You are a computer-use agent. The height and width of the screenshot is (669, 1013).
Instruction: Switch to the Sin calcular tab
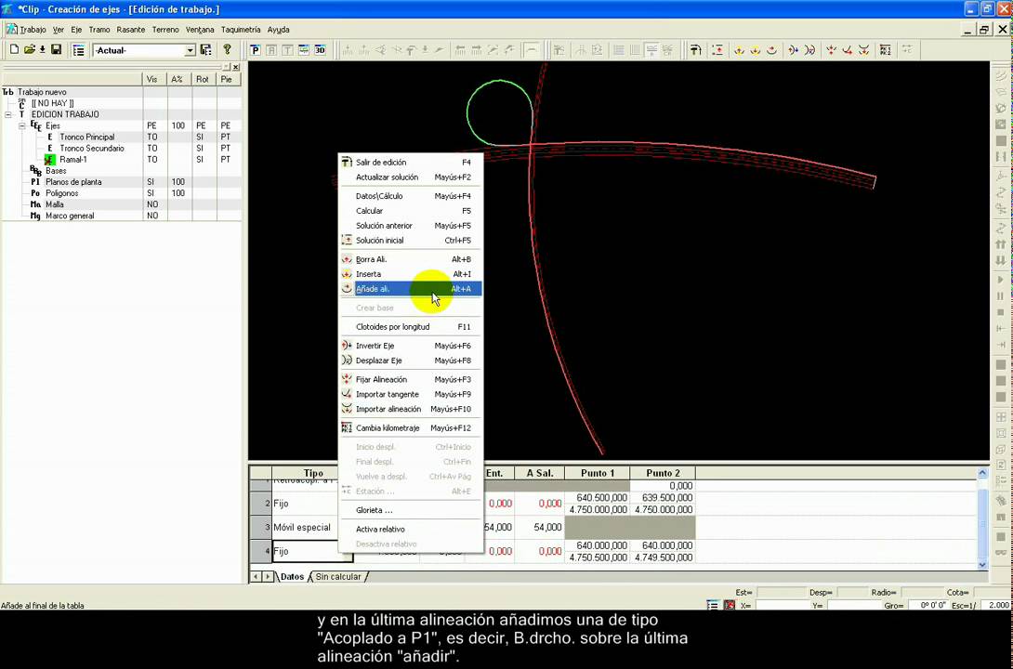pyautogui.click(x=338, y=577)
